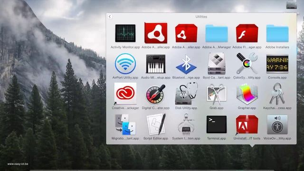This screenshot has height=171, width=304.
Task: Click the AirPort Utility.app label
Action: 125,77
